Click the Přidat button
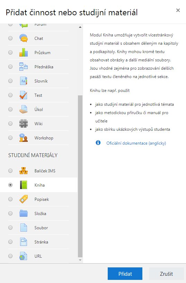 click(125, 274)
